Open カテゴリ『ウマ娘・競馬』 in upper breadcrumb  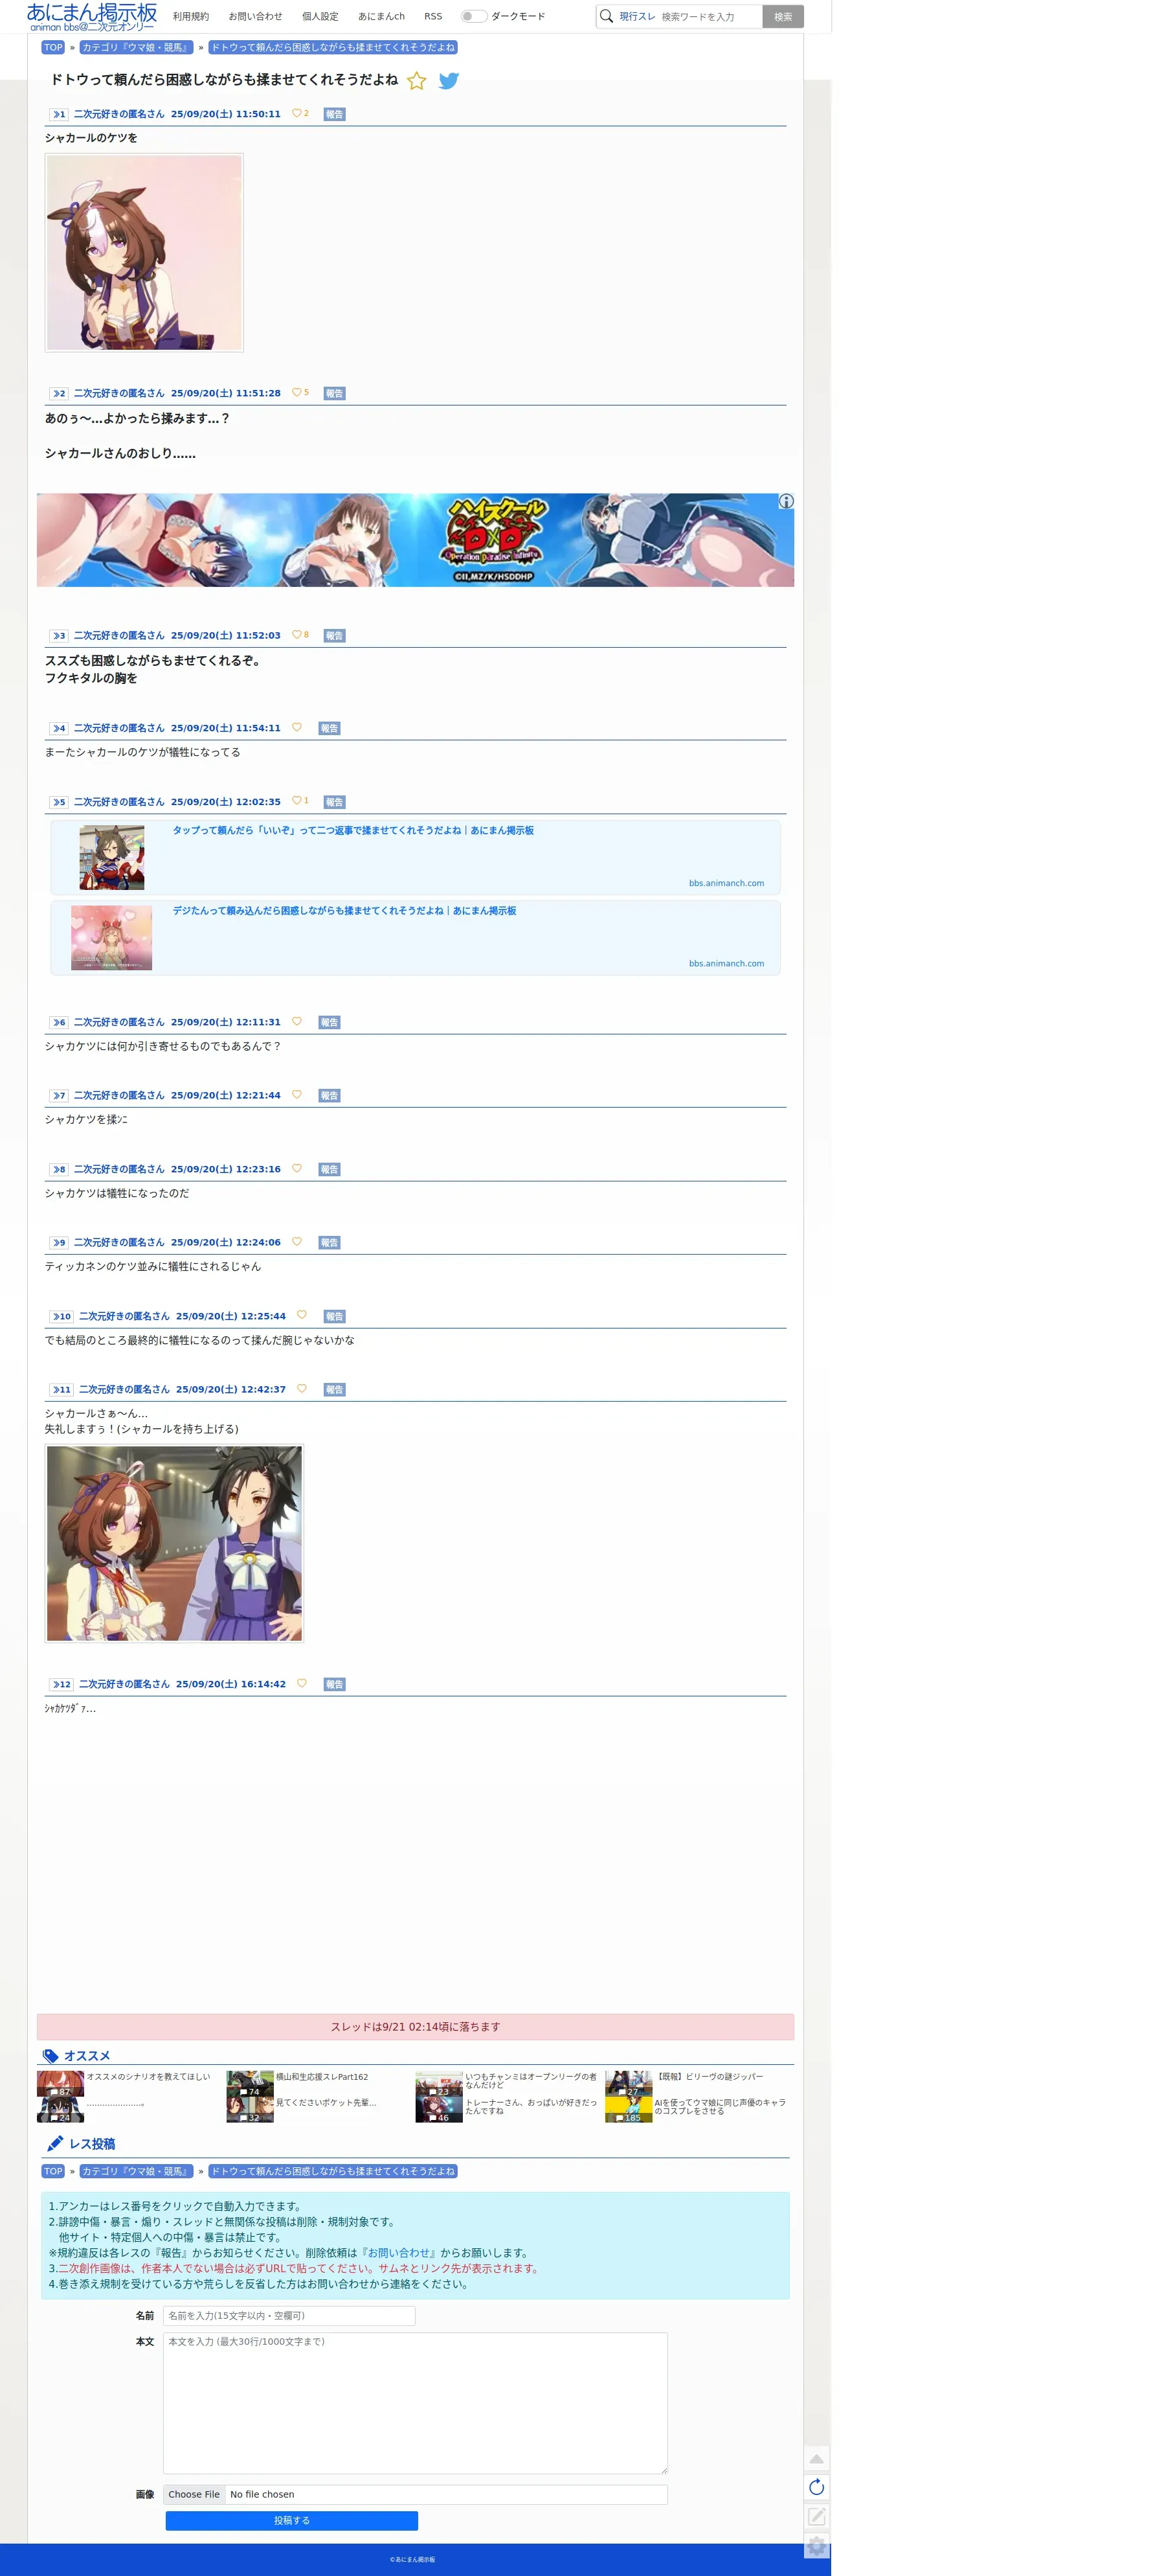click(x=136, y=47)
